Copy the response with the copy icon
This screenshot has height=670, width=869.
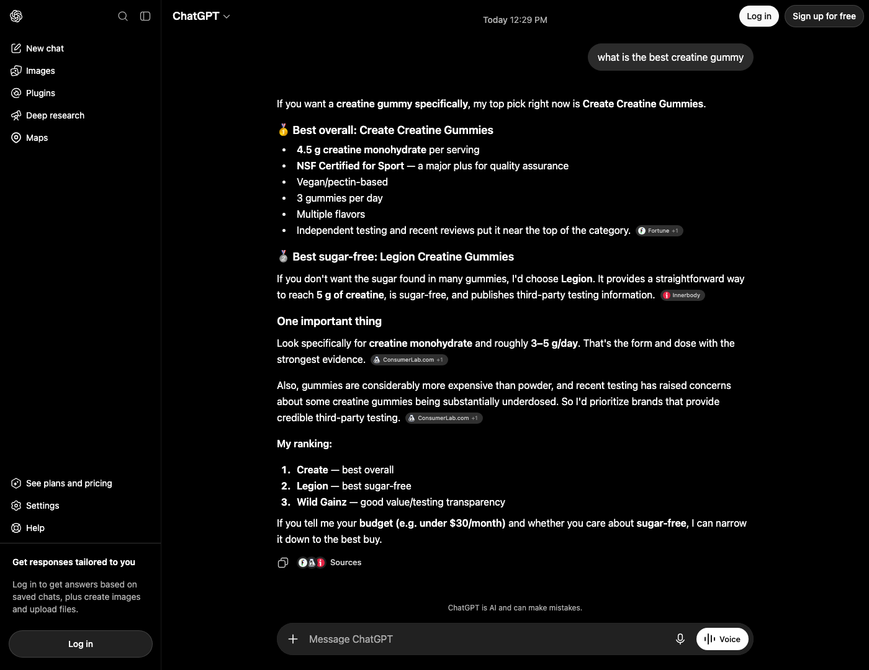[283, 563]
